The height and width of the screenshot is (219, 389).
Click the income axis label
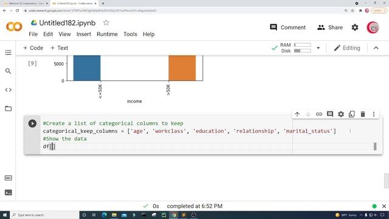134,102
